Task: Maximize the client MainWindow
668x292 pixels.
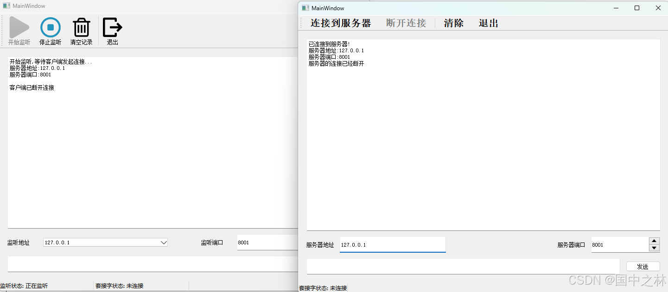Action: 637,8
